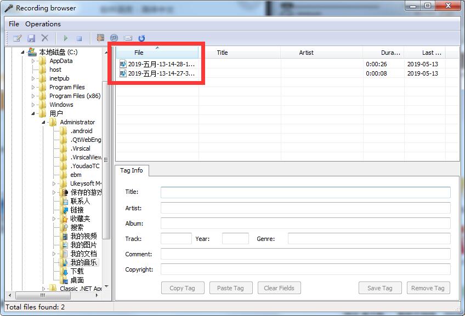465x316 pixels.
Task: Play the selected recording
Action: pyautogui.click(x=66, y=38)
